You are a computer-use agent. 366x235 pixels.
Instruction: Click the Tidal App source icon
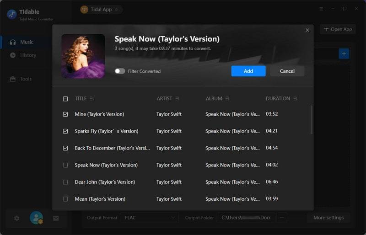[x=84, y=10]
